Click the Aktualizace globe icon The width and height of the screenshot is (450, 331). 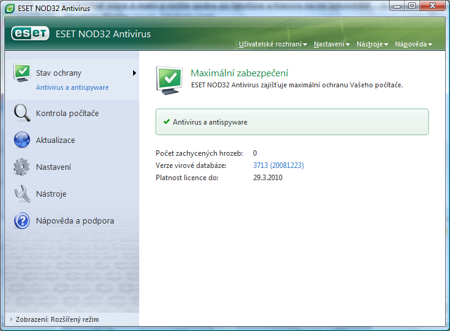pyautogui.click(x=22, y=140)
